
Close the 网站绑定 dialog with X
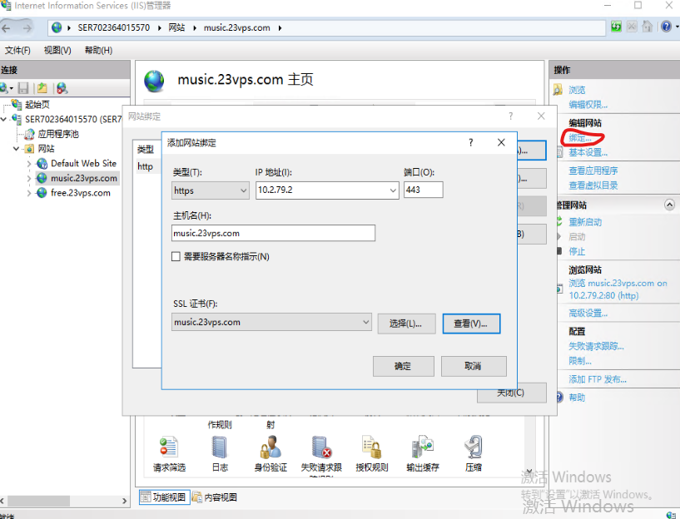coord(541,116)
